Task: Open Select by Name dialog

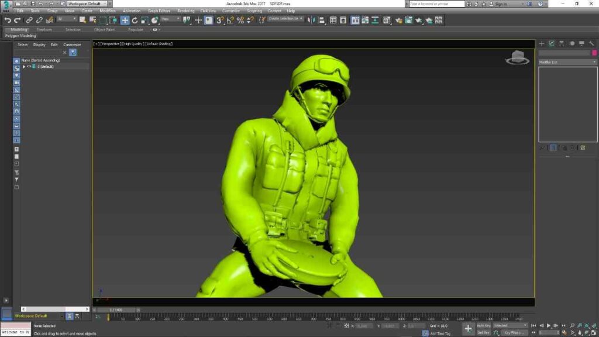Action: [91, 20]
